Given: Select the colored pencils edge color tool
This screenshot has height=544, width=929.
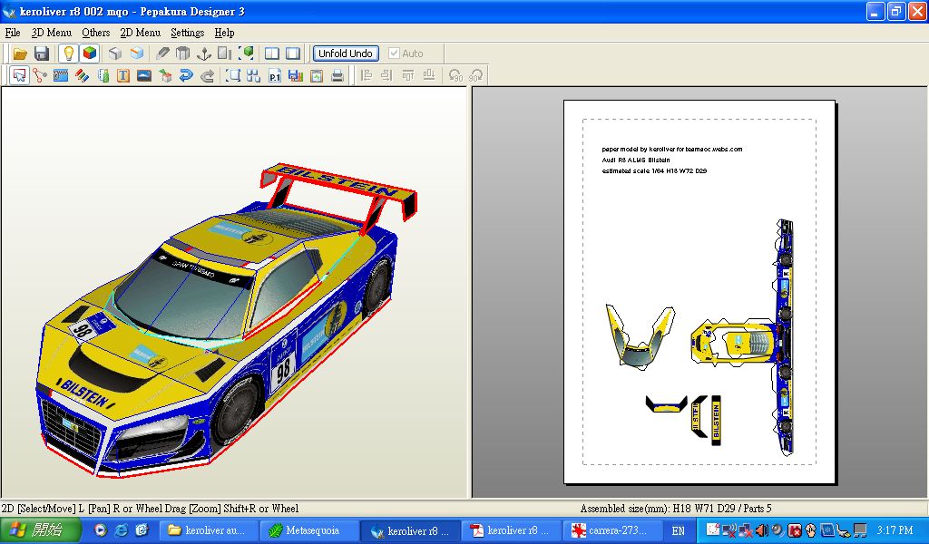Looking at the screenshot, I should (82, 76).
